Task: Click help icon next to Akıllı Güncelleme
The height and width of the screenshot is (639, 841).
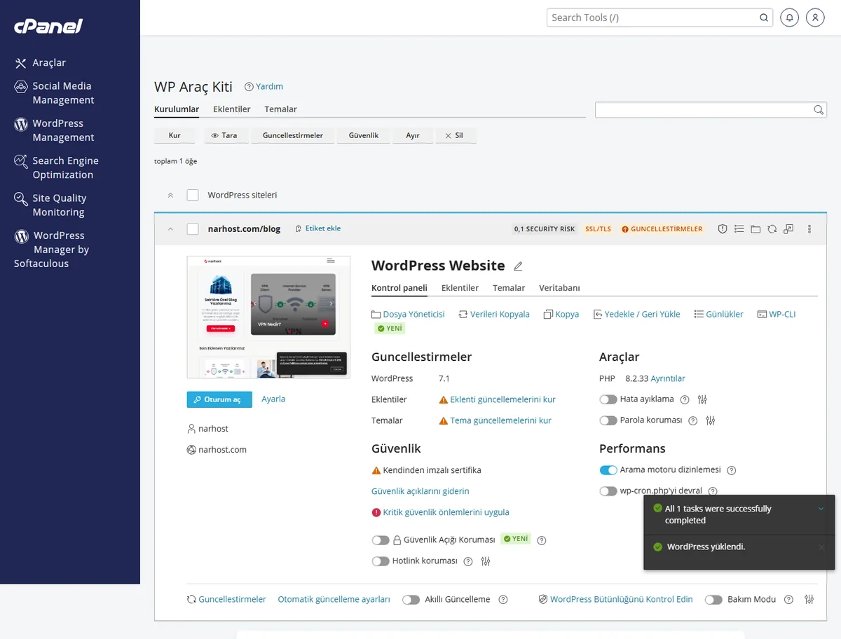Action: [x=502, y=600]
